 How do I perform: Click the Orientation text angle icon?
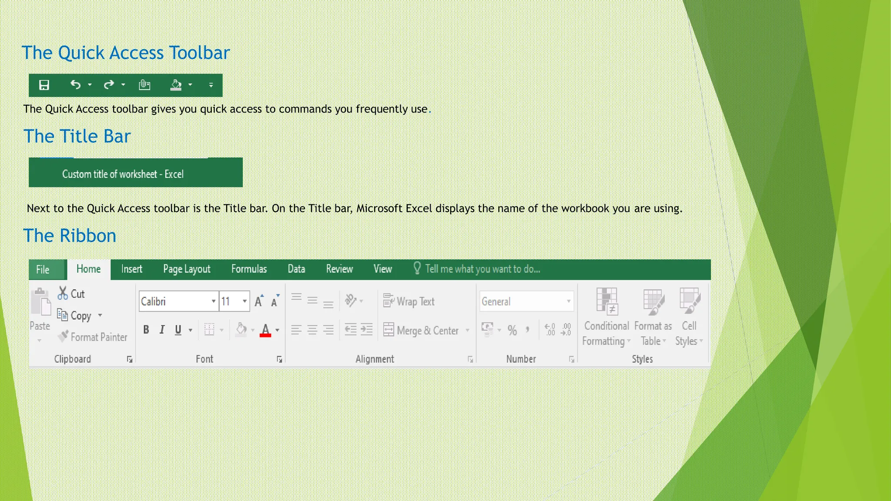tap(351, 301)
